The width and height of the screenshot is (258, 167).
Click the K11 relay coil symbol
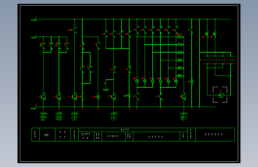coord(74,97)
